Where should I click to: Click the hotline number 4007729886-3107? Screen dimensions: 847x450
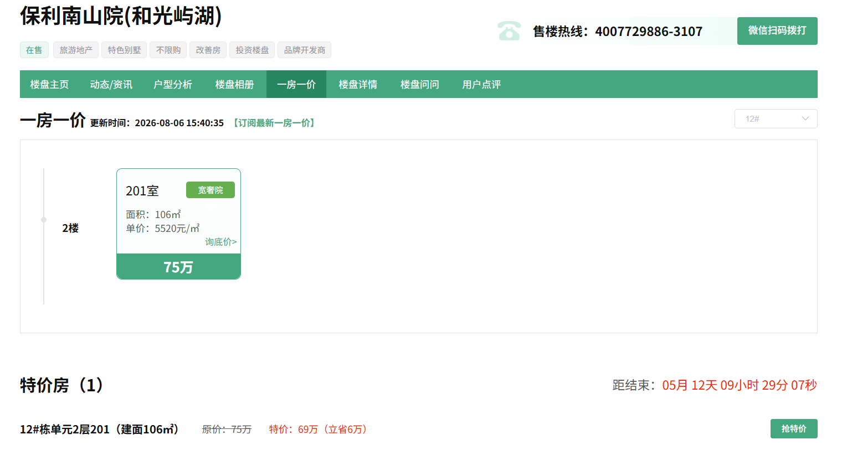649,32
